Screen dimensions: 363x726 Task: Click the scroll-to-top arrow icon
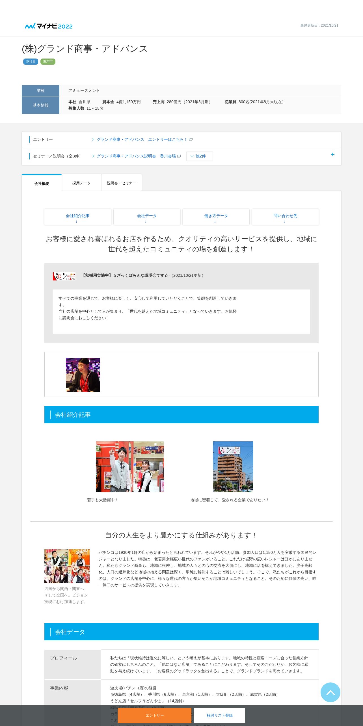[330, 692]
